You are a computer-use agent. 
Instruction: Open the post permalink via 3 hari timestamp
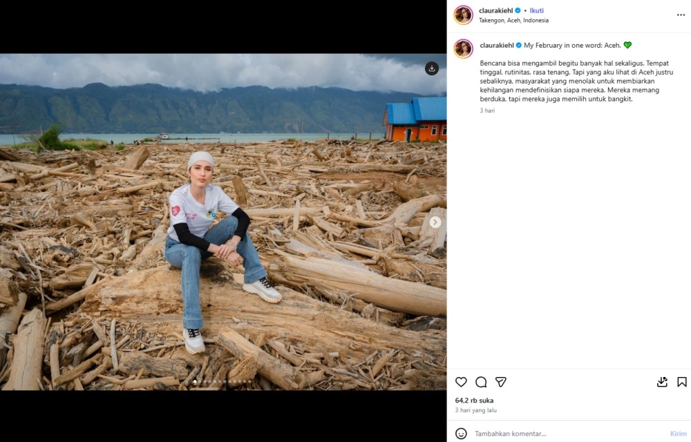[488, 110]
